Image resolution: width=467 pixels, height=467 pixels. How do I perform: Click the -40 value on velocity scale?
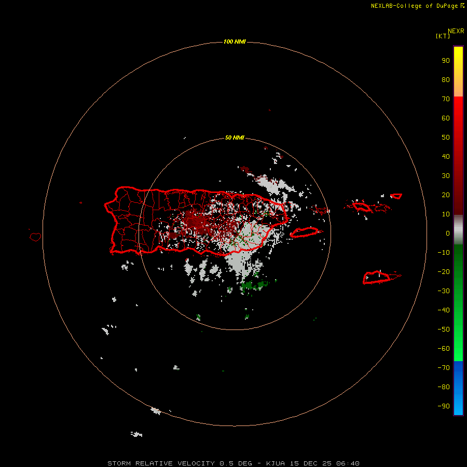444,310
